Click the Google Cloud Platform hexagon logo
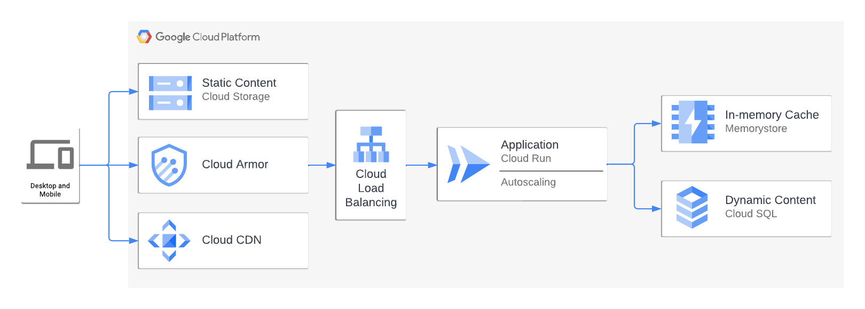The width and height of the screenshot is (865, 309). 144,37
